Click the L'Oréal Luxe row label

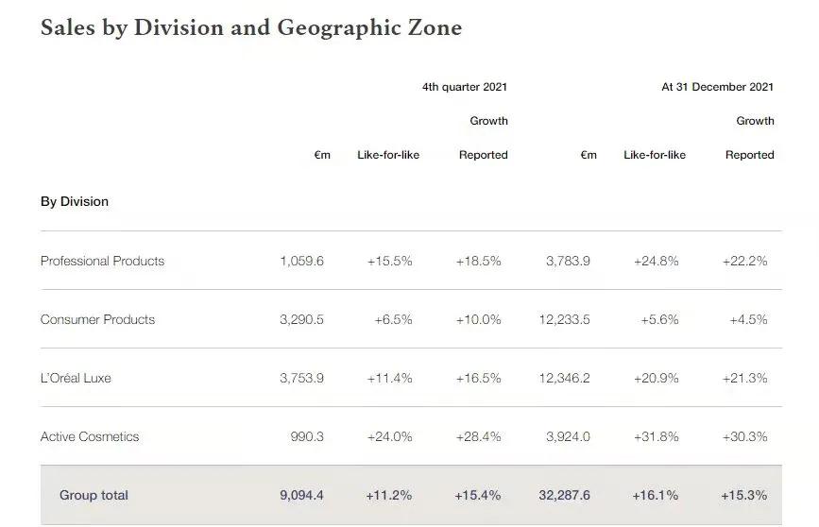click(x=76, y=378)
